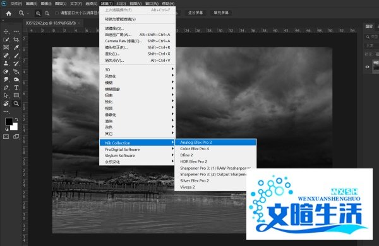Select the Clone Stamp tool
This screenshot has width=379, height=246.
6,64
